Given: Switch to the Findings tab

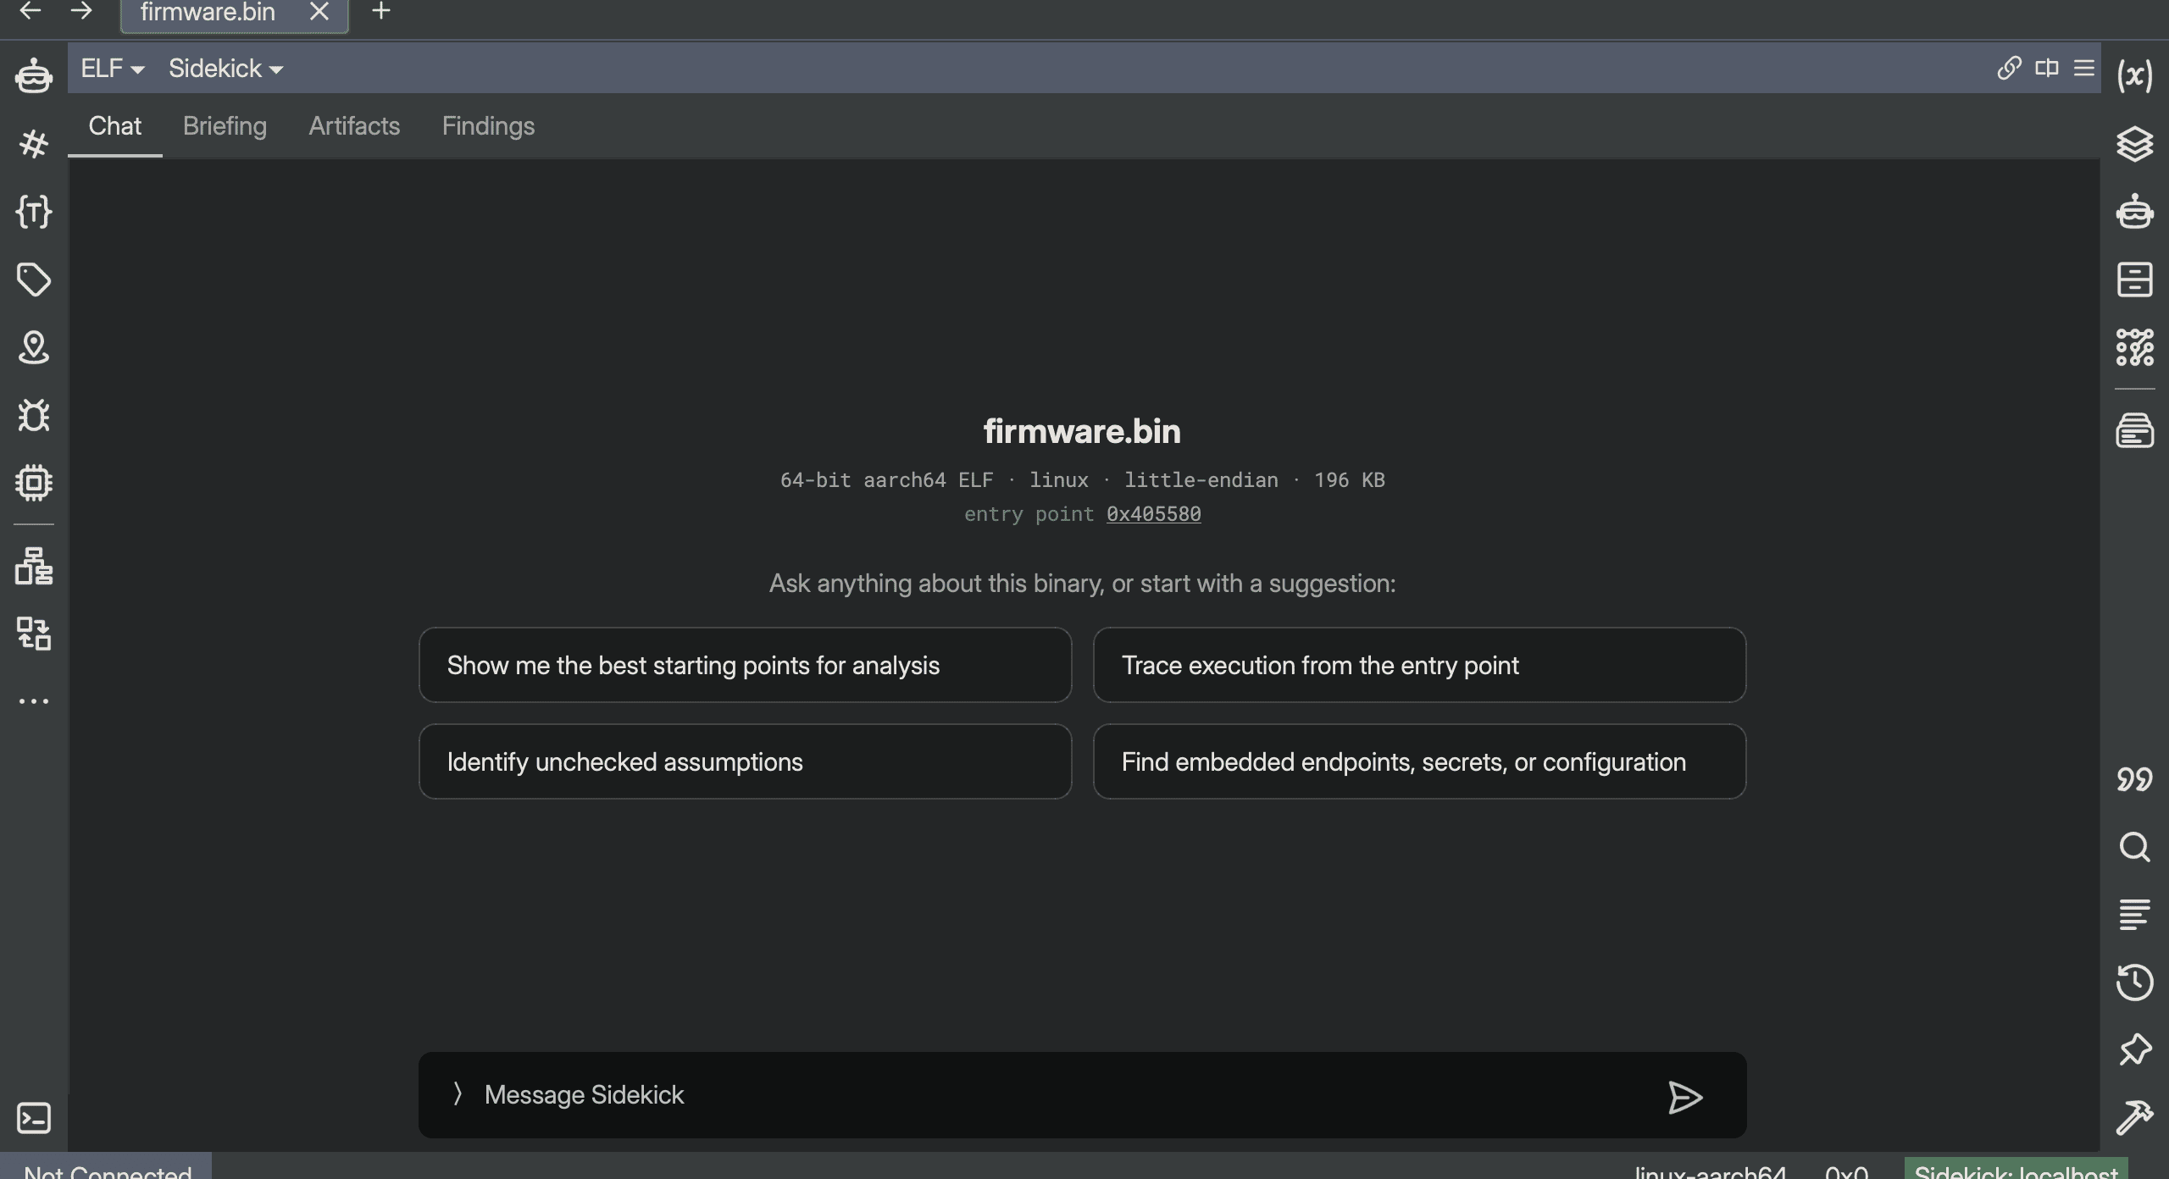Looking at the screenshot, I should (488, 126).
